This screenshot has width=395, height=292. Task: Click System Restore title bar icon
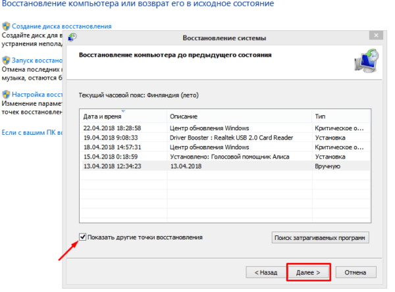pyautogui.click(x=72, y=37)
